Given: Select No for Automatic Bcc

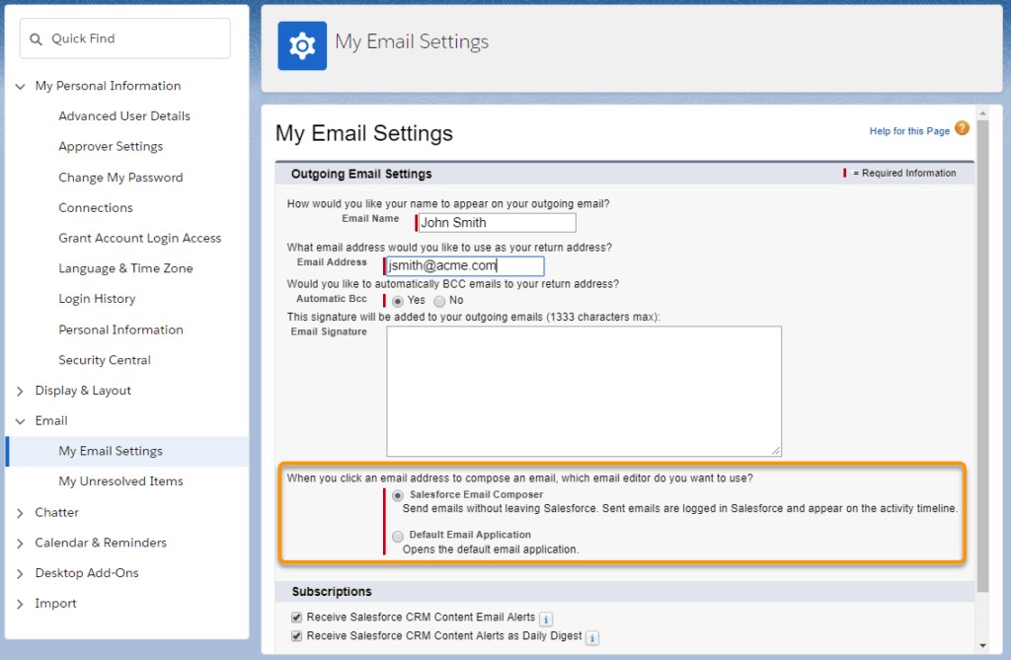Looking at the screenshot, I should [440, 300].
